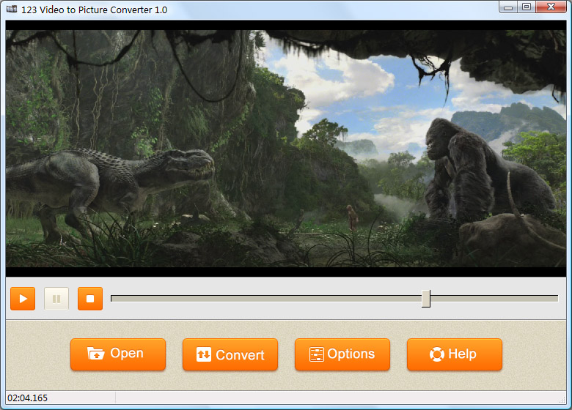Click the application icon in title bar
Screen dimensions: 572x410
(x=11, y=9)
